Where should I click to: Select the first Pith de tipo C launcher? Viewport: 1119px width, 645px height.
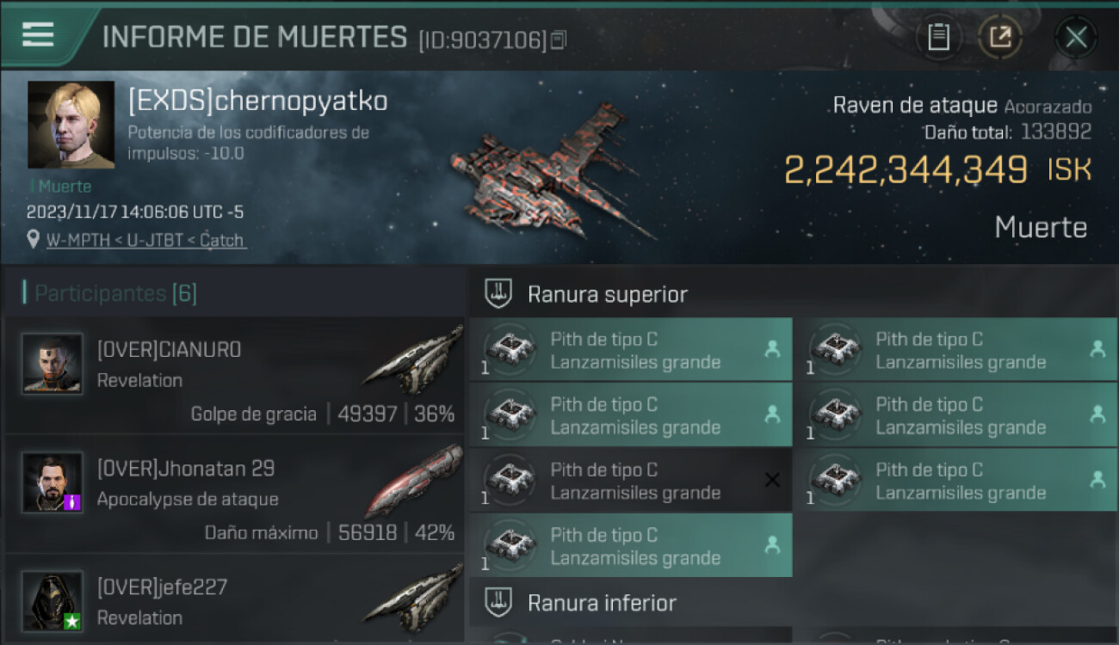point(631,350)
